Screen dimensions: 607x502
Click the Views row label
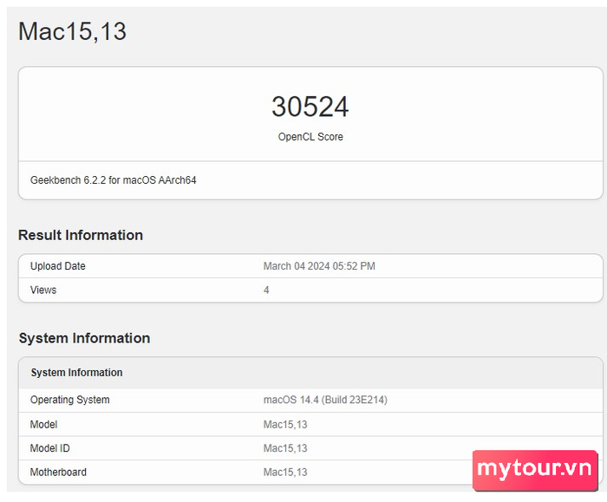pyautogui.click(x=43, y=290)
